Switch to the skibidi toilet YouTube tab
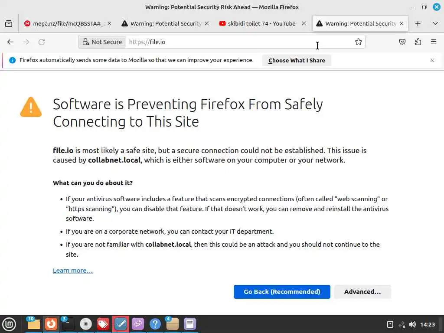Screen dimensions: 444x333 click(x=260, y=23)
